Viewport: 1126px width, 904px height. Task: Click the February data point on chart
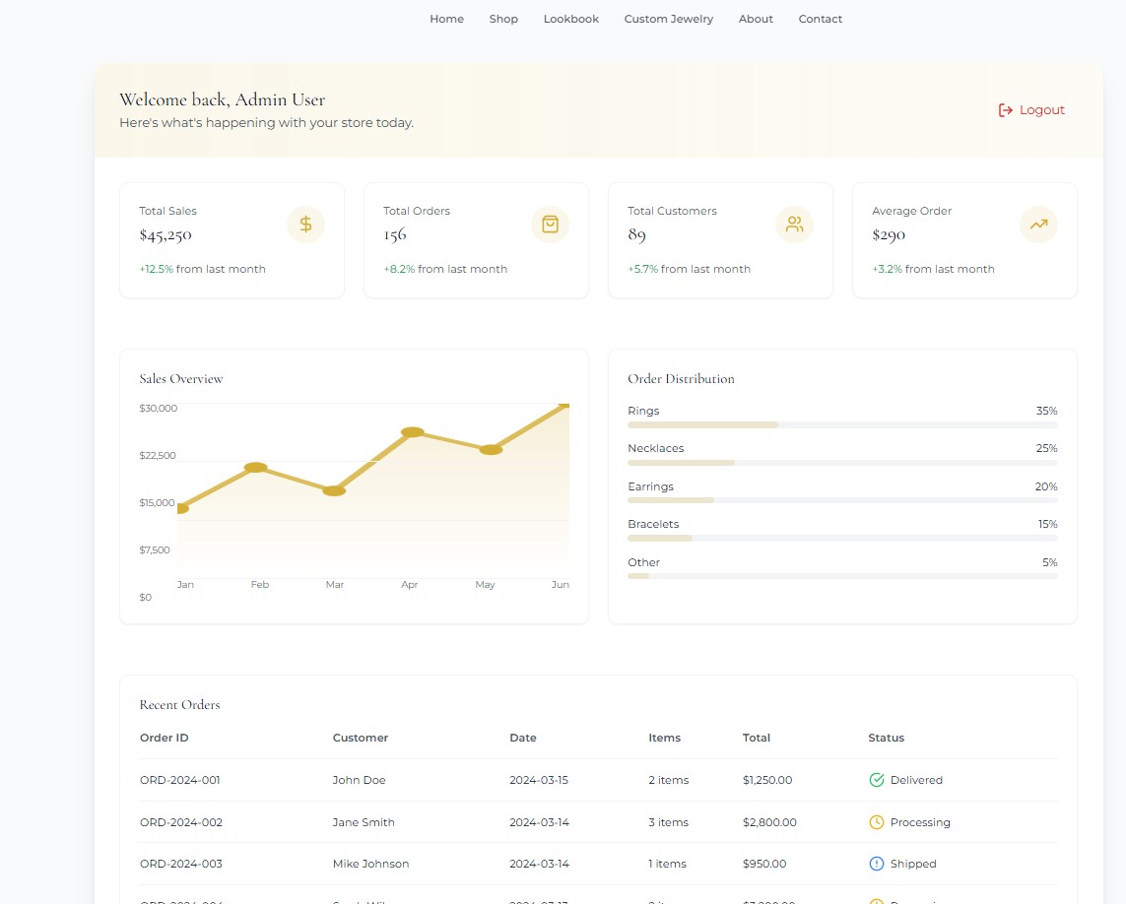click(x=256, y=468)
